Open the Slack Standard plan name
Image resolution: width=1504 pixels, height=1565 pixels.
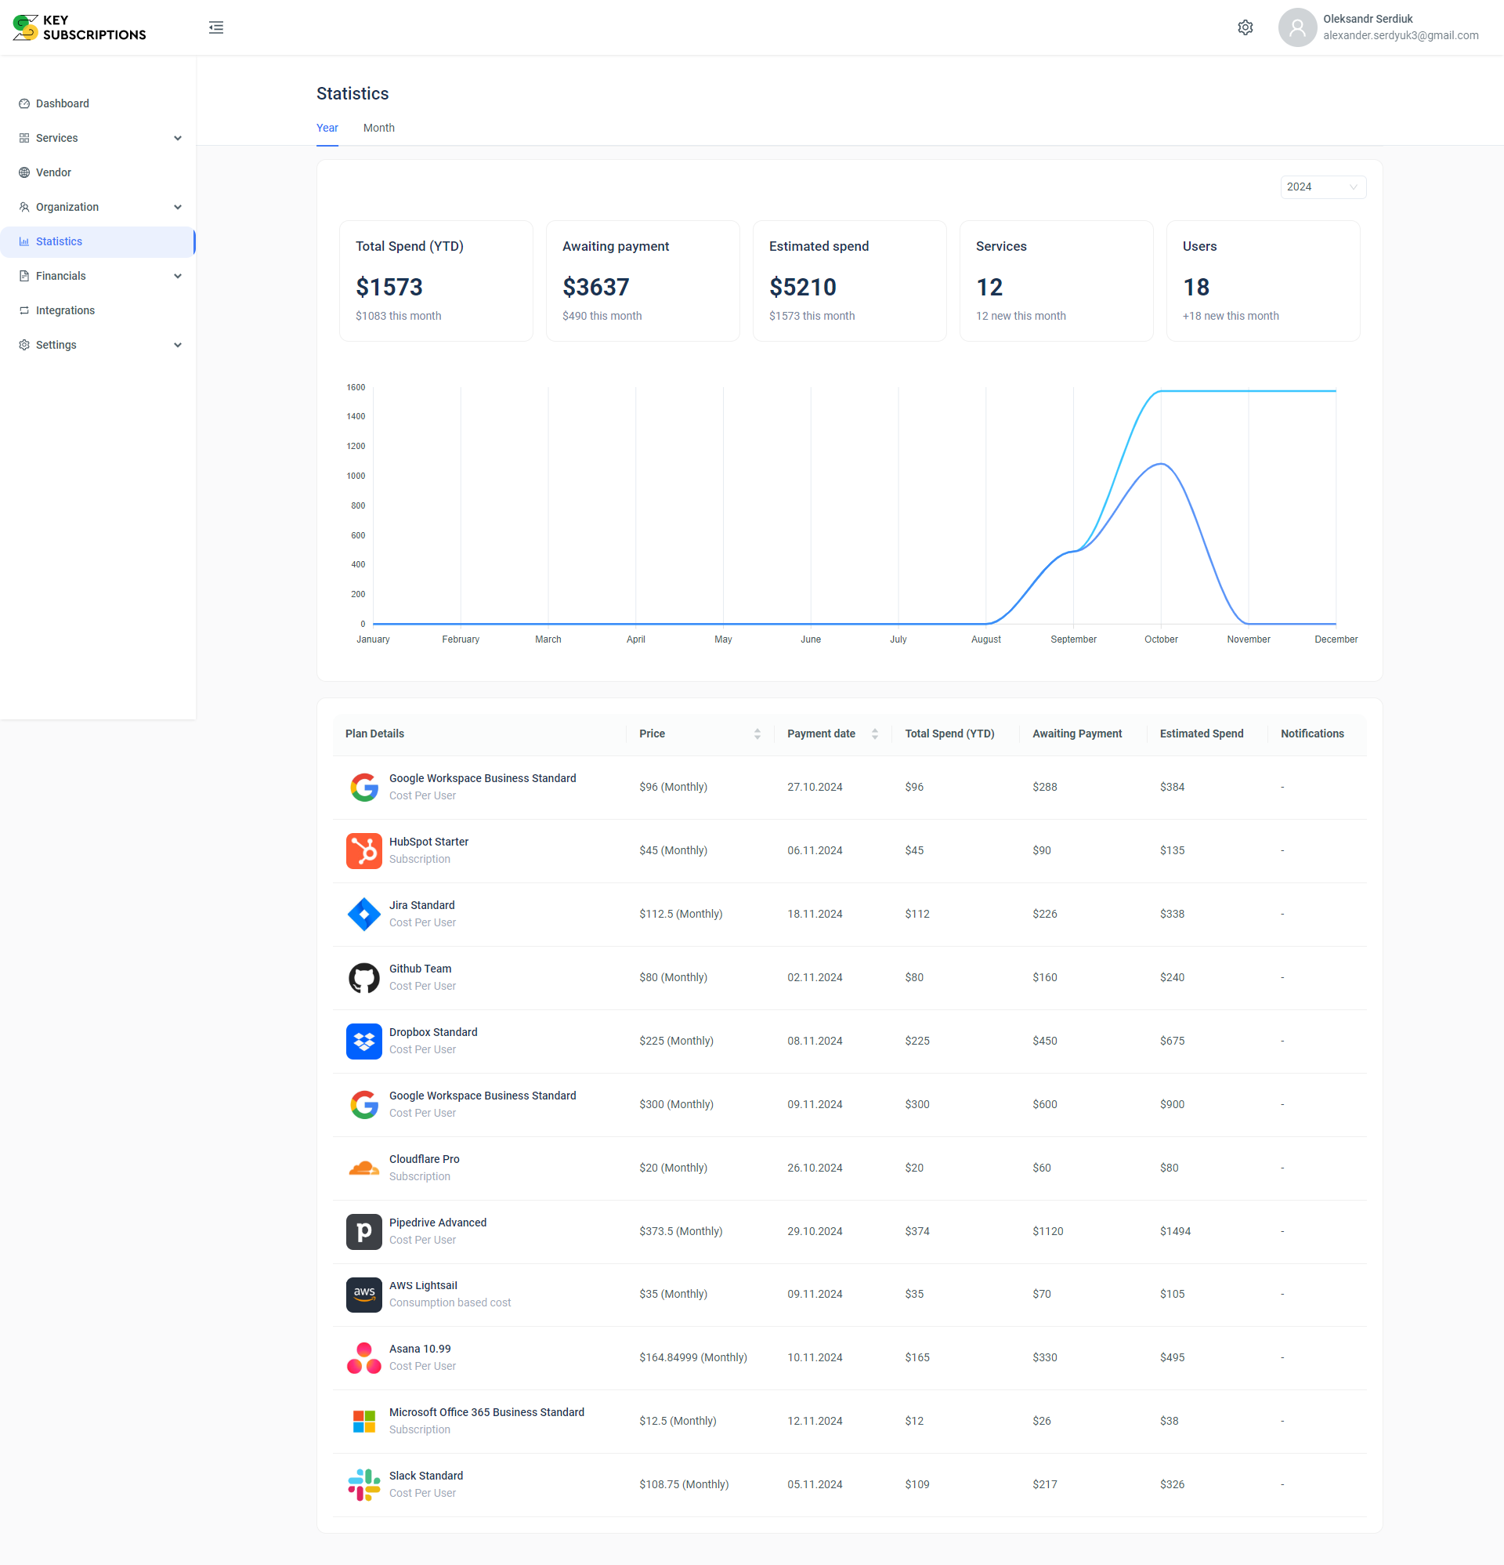point(425,1476)
